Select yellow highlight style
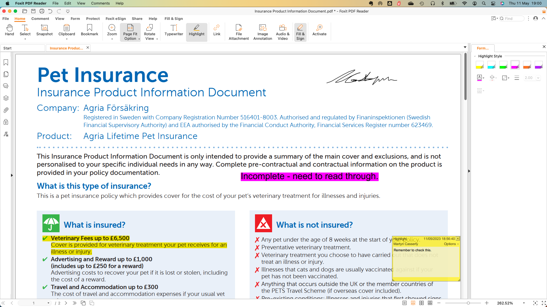 click(x=480, y=65)
